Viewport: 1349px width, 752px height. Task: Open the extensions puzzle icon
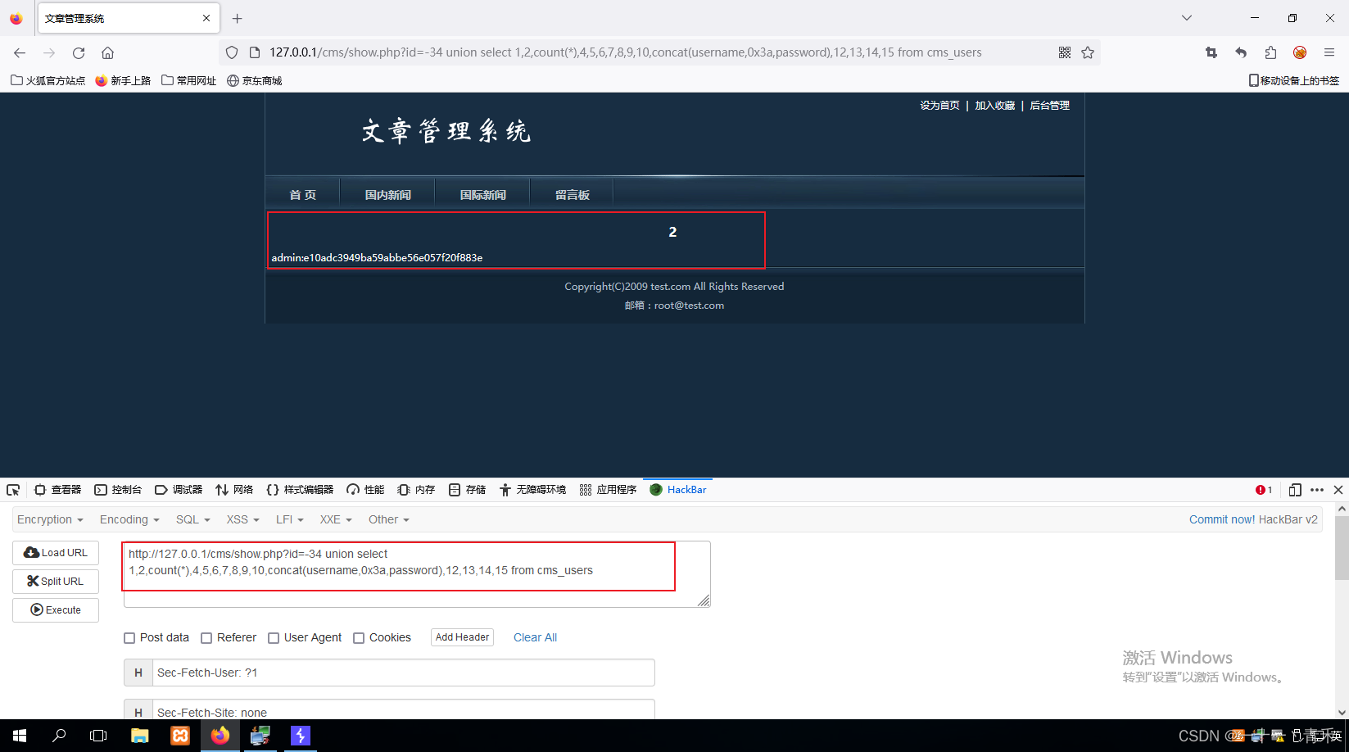1270,52
